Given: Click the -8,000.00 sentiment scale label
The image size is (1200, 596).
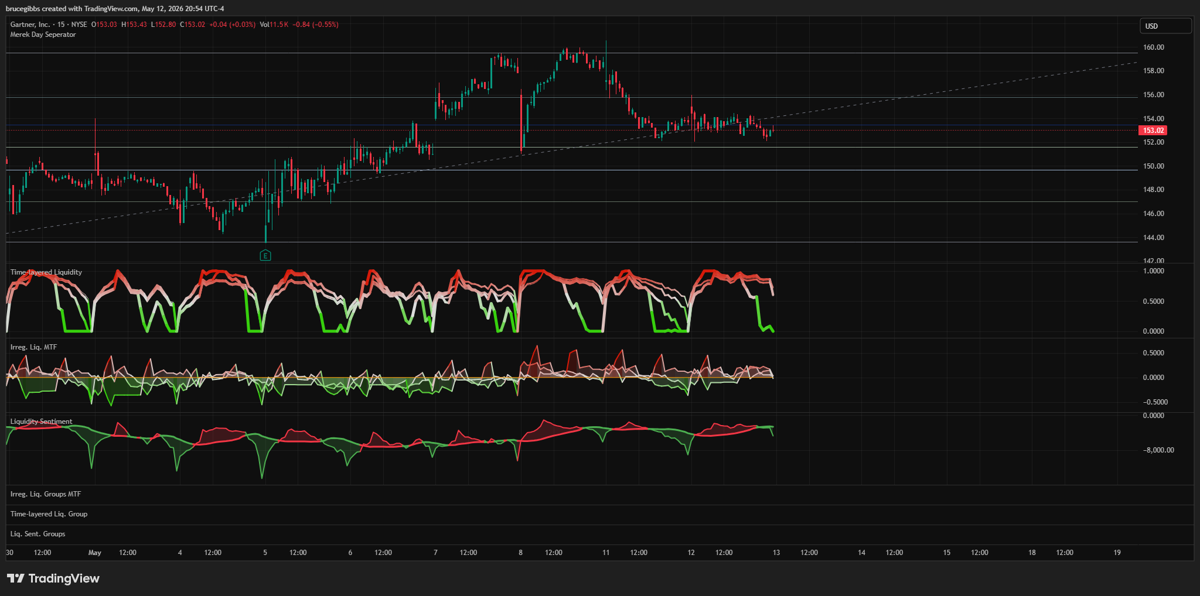Looking at the screenshot, I should (1158, 450).
